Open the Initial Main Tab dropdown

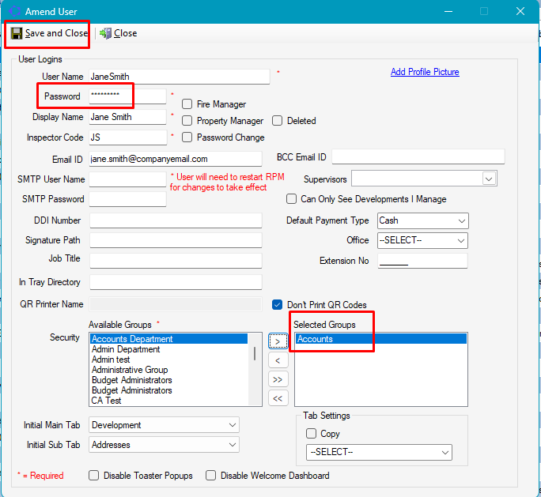pyautogui.click(x=232, y=425)
